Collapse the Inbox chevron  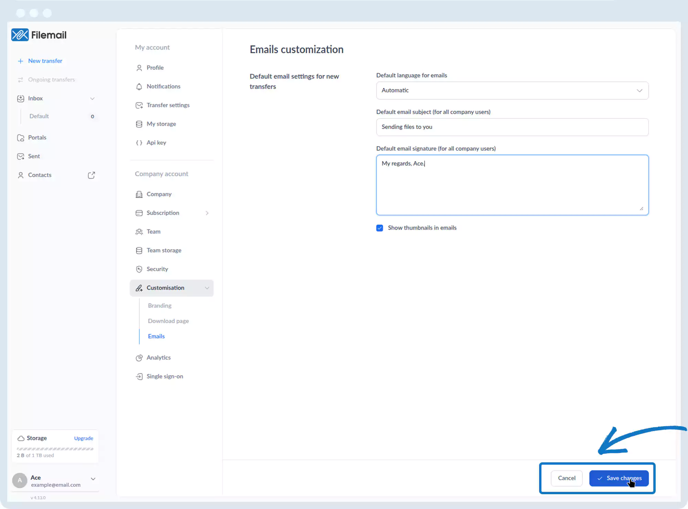(x=92, y=99)
